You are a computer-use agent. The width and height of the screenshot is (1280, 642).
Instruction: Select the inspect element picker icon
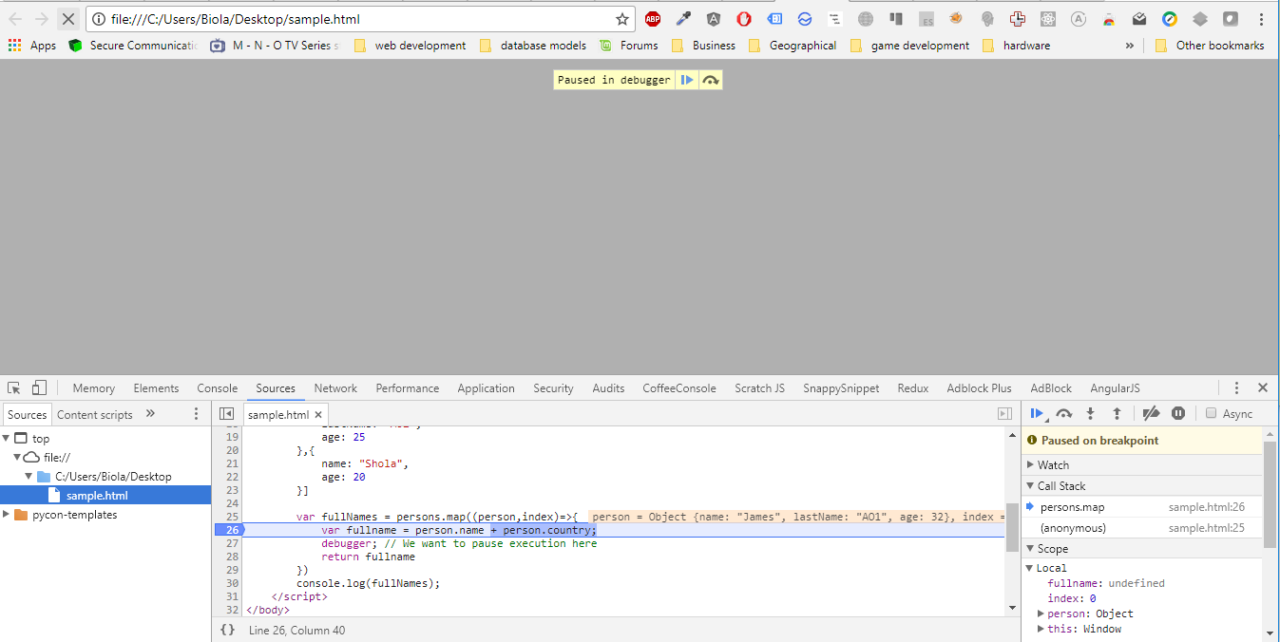[x=14, y=387]
